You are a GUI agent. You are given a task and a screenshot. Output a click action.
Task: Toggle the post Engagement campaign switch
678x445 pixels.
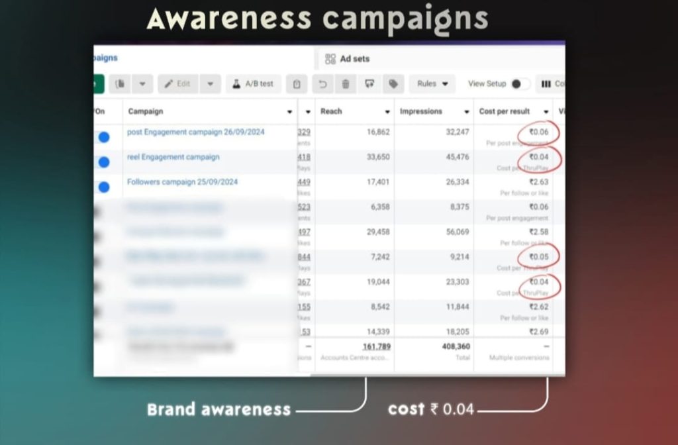[103, 137]
